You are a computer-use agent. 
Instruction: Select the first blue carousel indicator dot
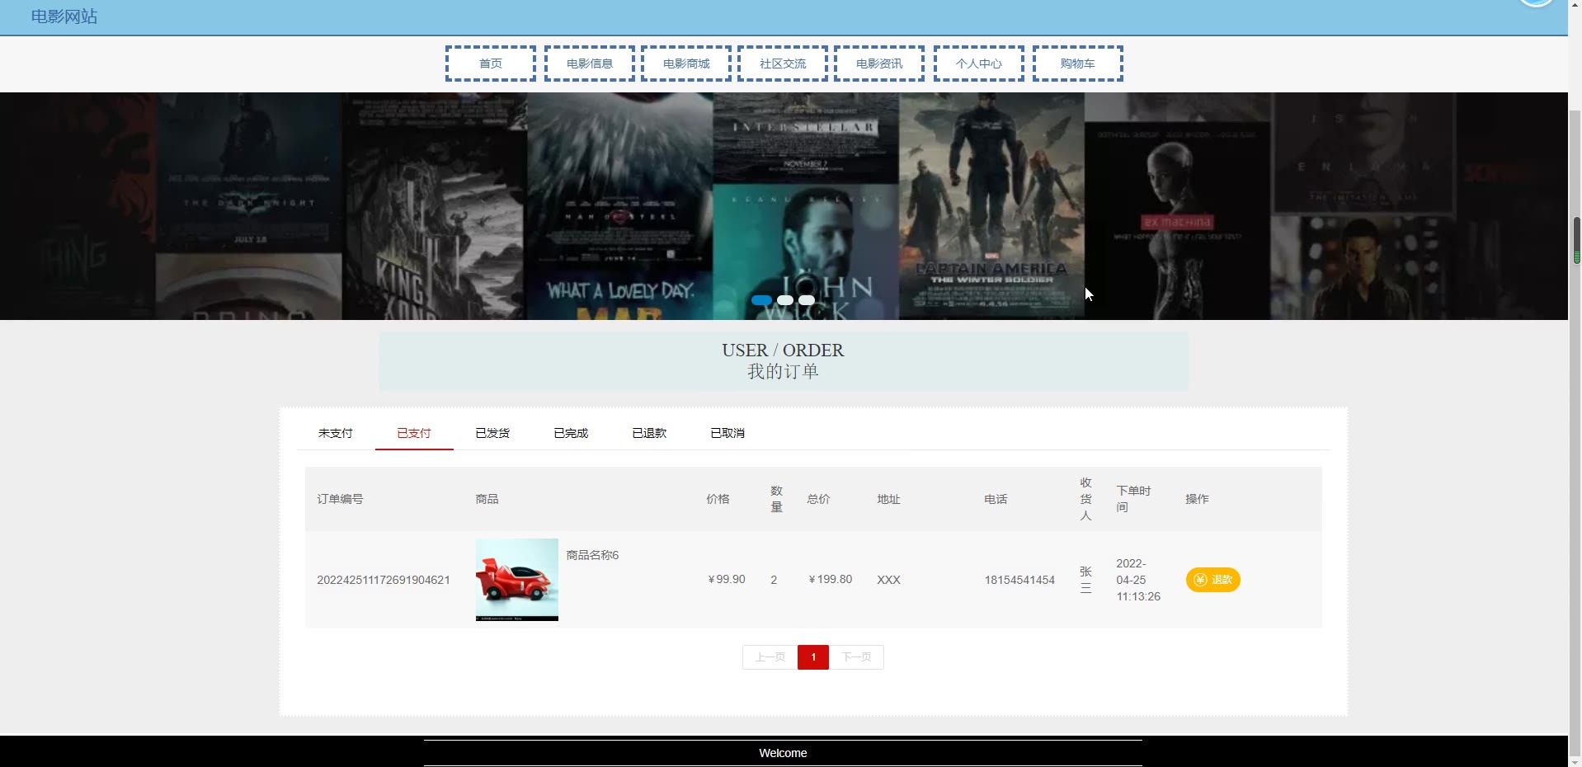(x=762, y=300)
